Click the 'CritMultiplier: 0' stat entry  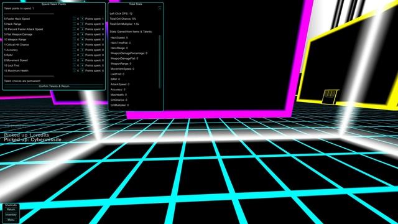pyautogui.click(x=119, y=105)
